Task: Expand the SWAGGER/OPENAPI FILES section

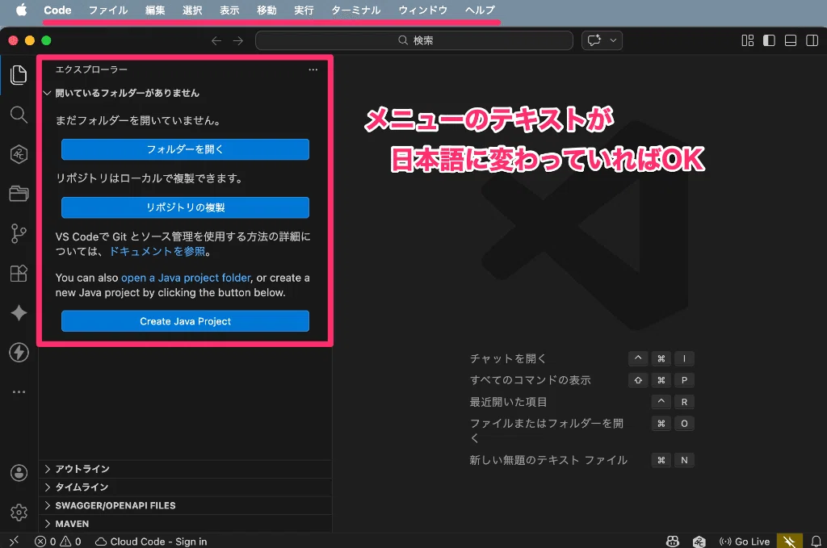Action: 186,505
